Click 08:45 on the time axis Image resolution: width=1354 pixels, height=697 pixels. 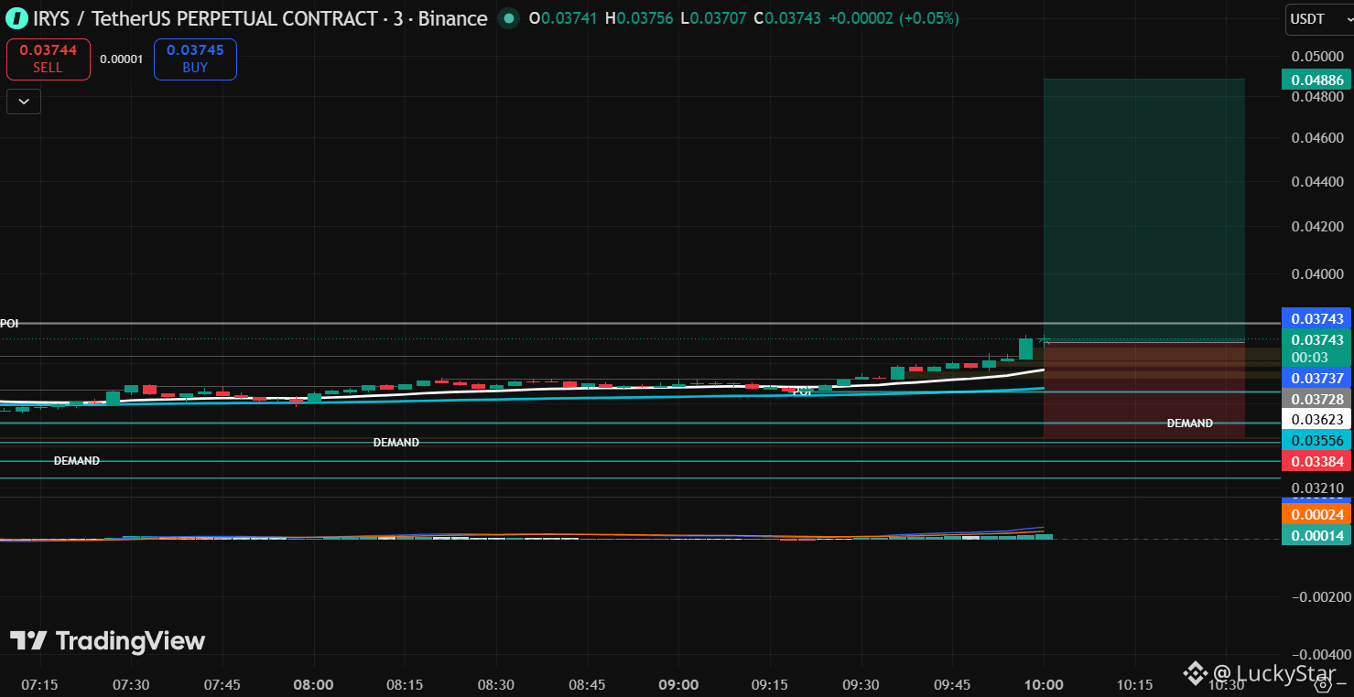coord(587,684)
